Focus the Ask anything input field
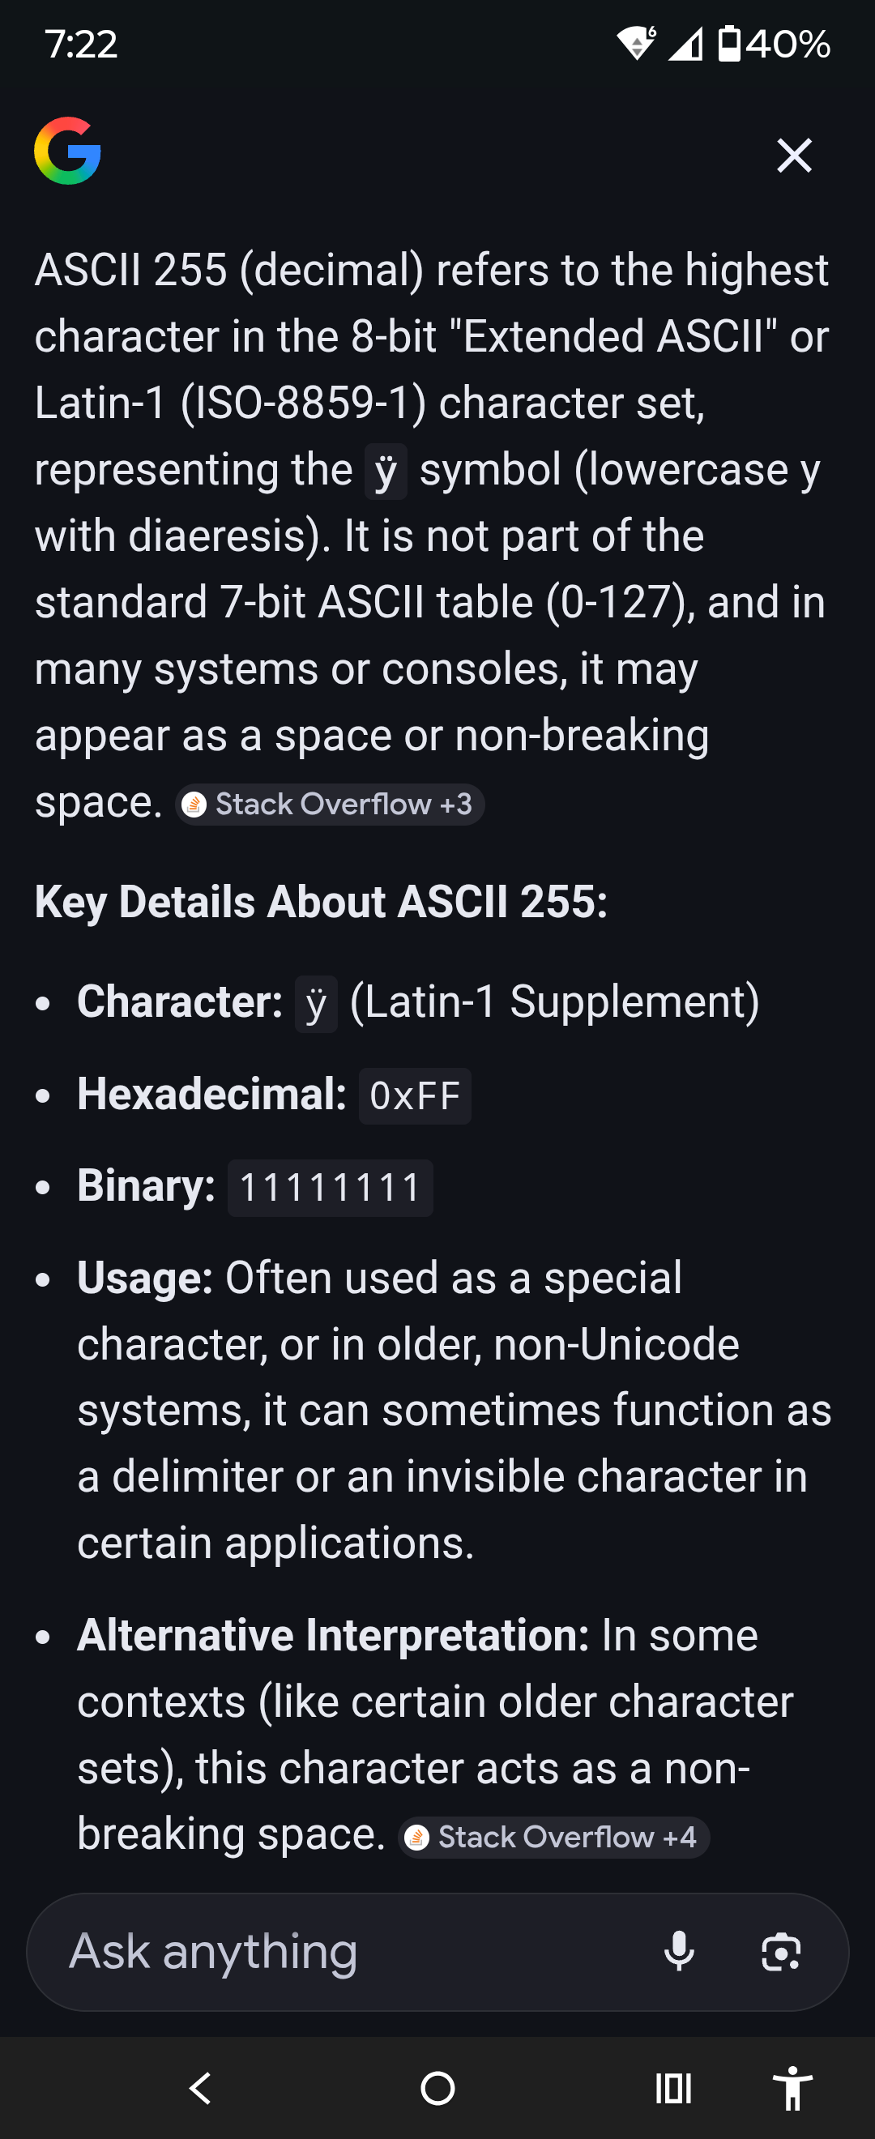This screenshot has height=2139, width=875. click(x=332, y=1951)
